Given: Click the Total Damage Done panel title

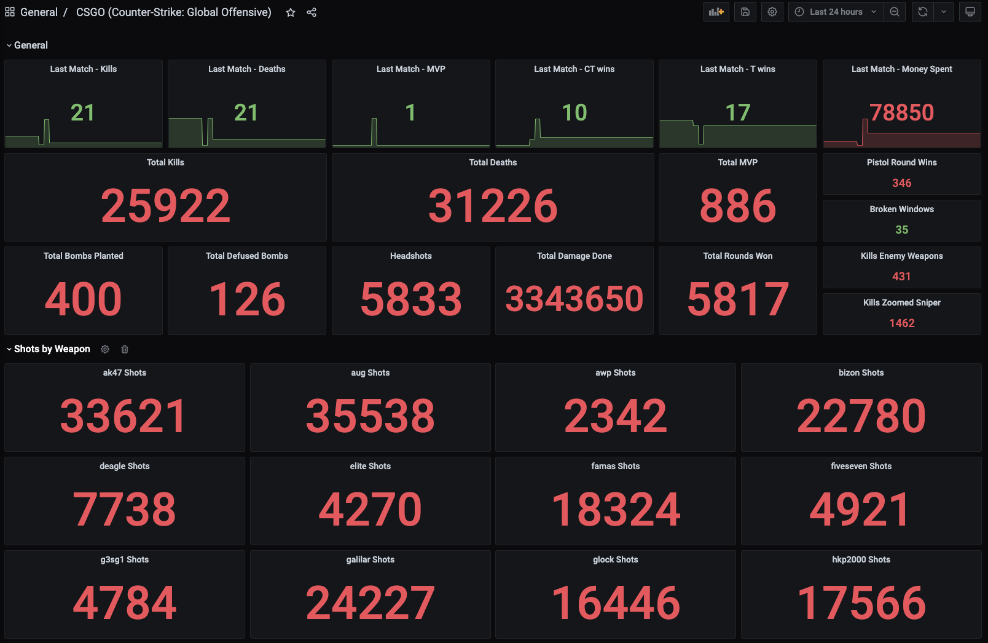Looking at the screenshot, I should [x=574, y=256].
